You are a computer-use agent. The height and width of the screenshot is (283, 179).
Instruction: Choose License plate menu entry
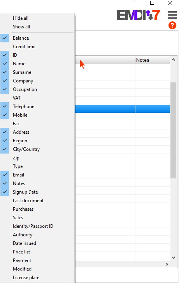point(37,278)
